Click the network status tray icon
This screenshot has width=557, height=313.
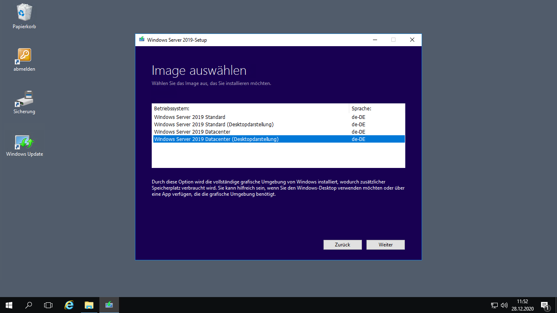494,305
